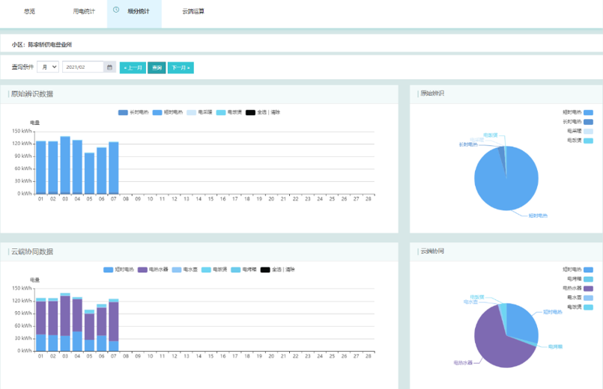Open the 云端运算 tab
603x389 pixels.
click(193, 12)
